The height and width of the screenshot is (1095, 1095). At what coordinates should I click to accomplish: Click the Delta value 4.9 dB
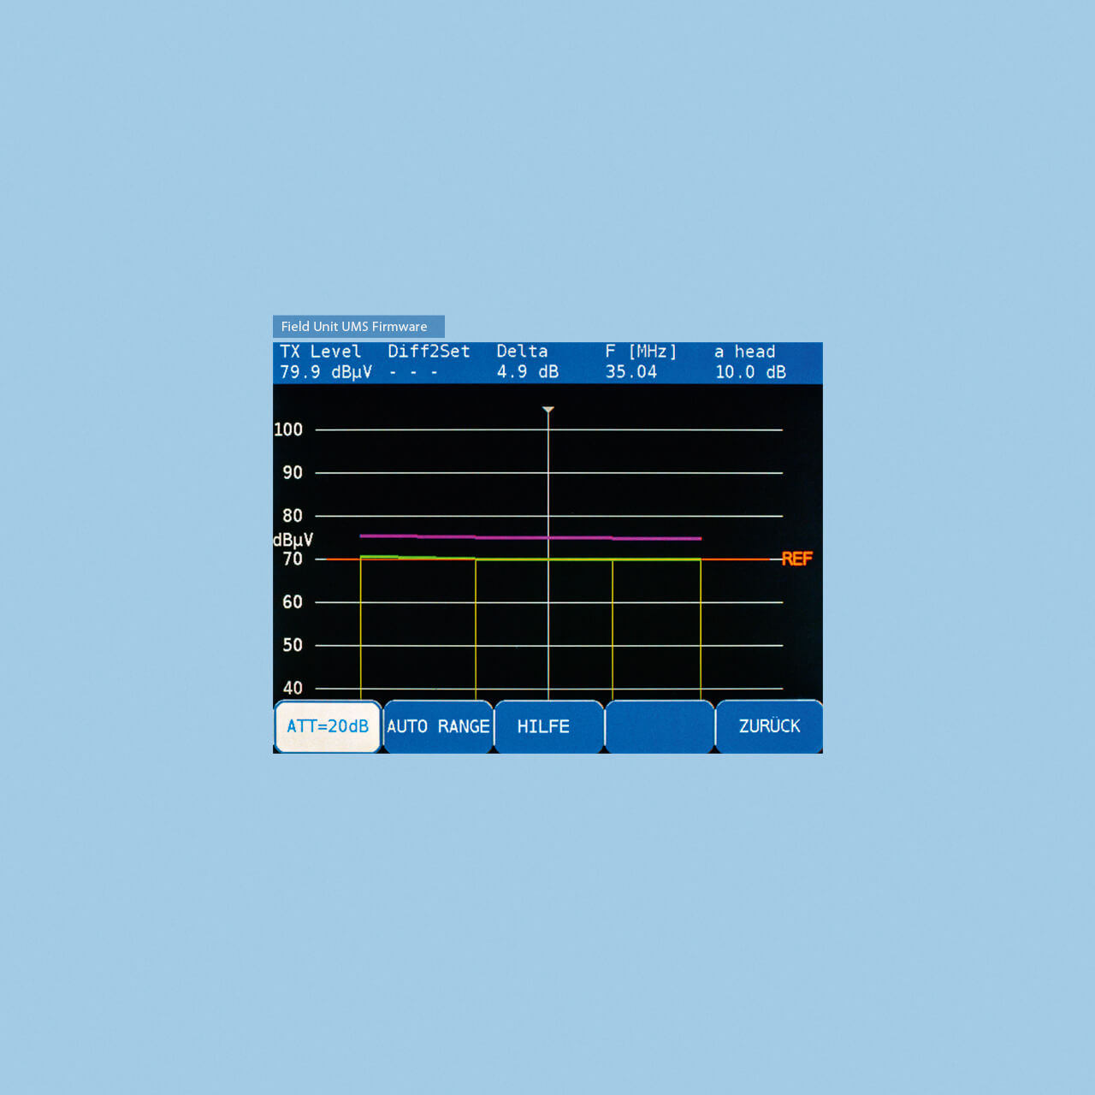click(528, 372)
